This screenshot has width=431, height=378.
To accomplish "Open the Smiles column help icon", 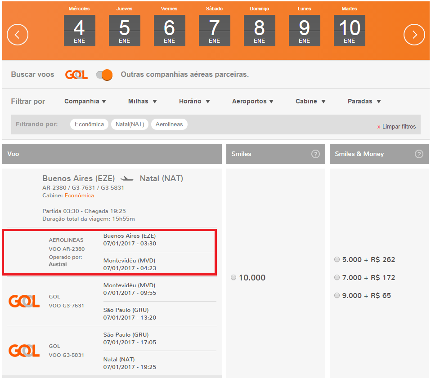I will 315,154.
